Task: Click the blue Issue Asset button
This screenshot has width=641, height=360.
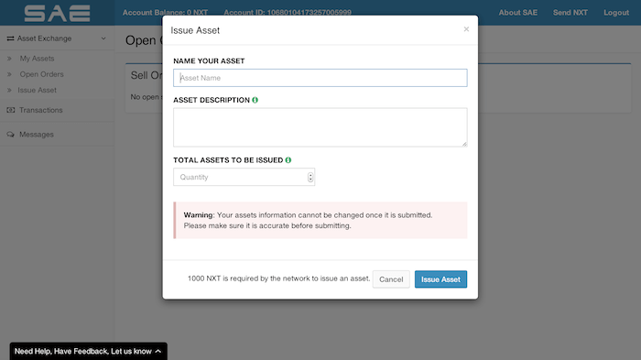Action: pos(440,279)
